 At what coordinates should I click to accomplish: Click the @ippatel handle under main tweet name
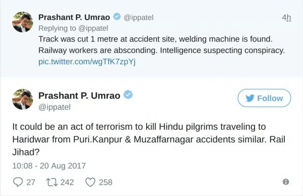click(x=54, y=107)
